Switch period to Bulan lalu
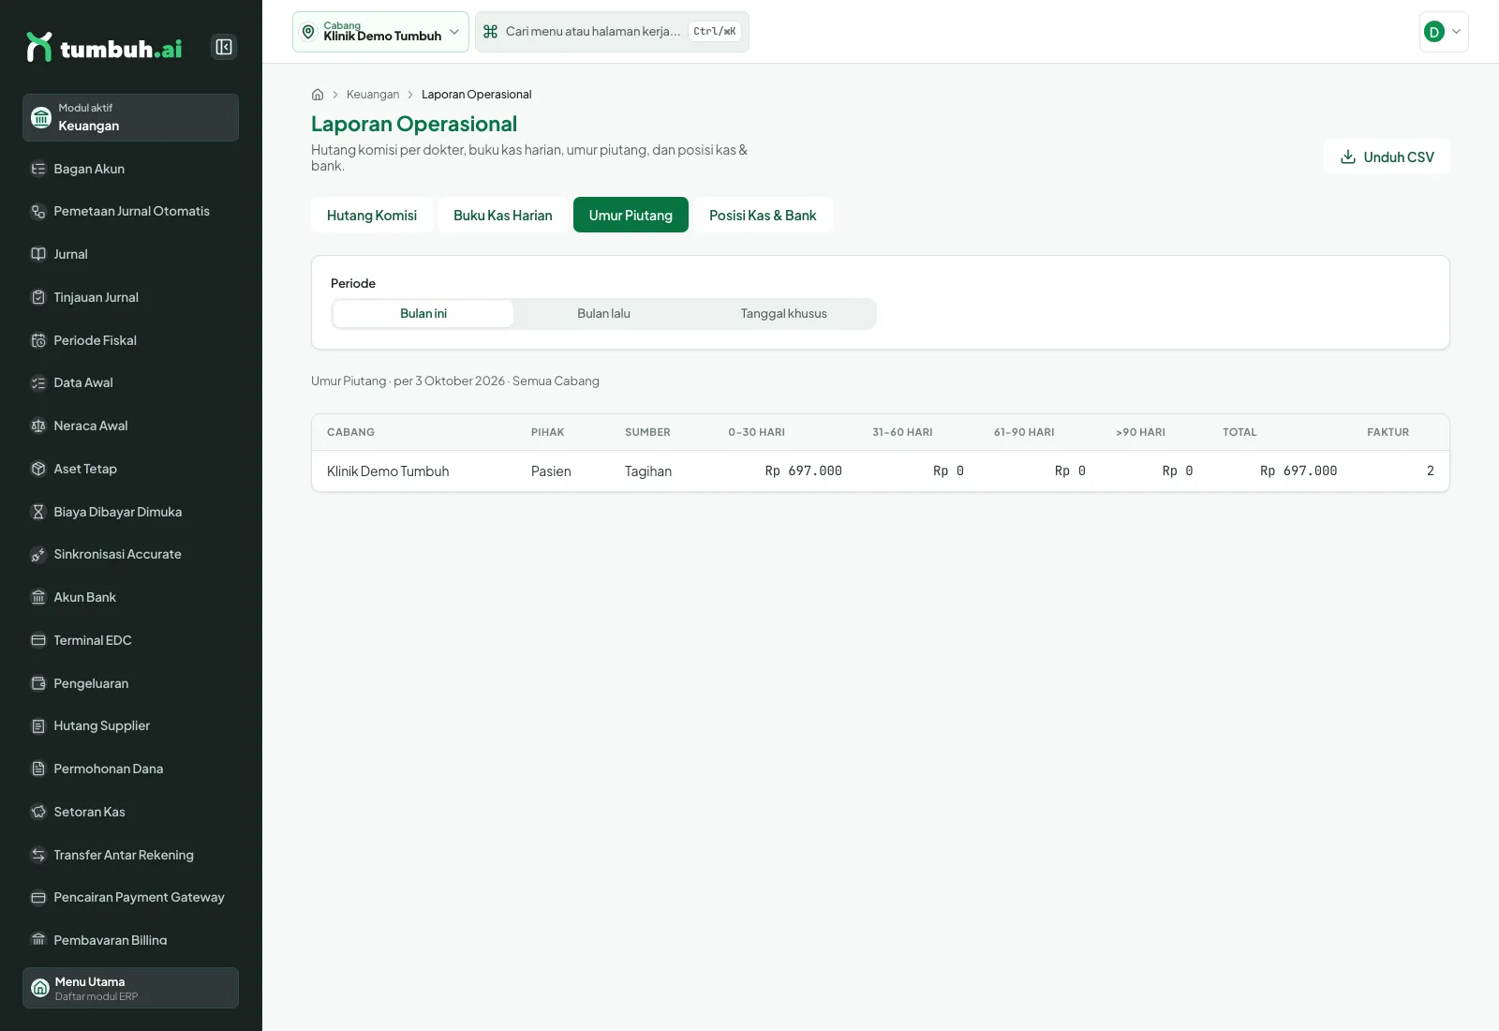The height and width of the screenshot is (1031, 1499). pos(603,314)
